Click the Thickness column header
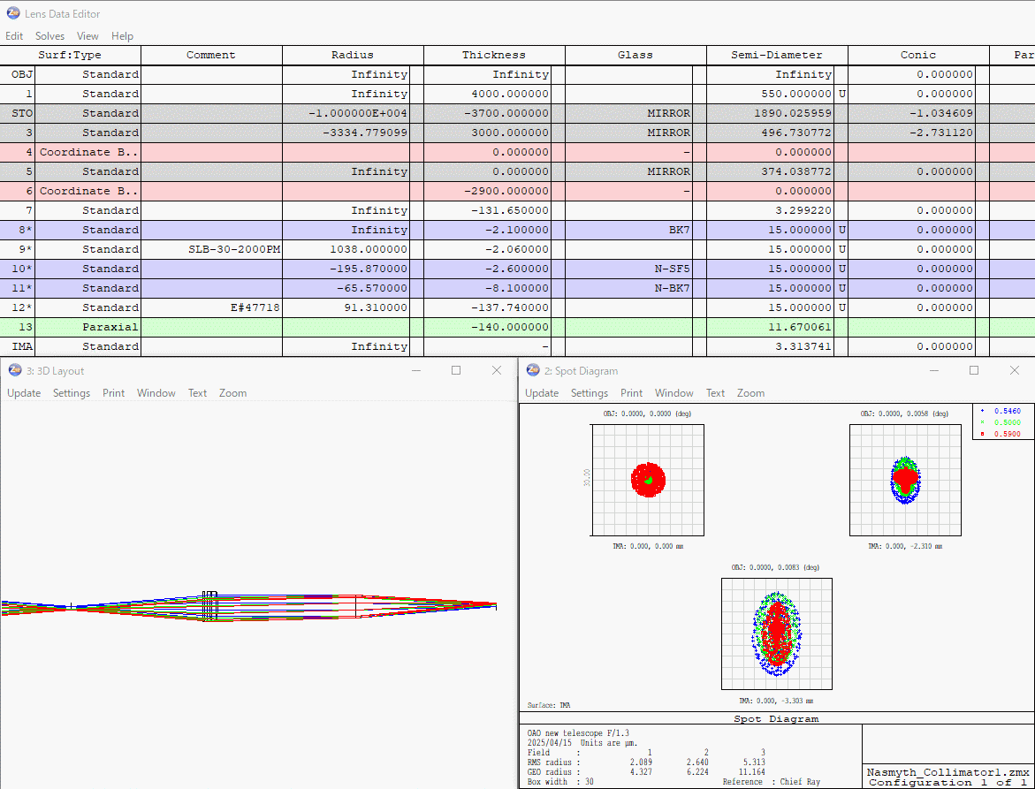Image resolution: width=1035 pixels, height=789 pixels. coord(494,56)
